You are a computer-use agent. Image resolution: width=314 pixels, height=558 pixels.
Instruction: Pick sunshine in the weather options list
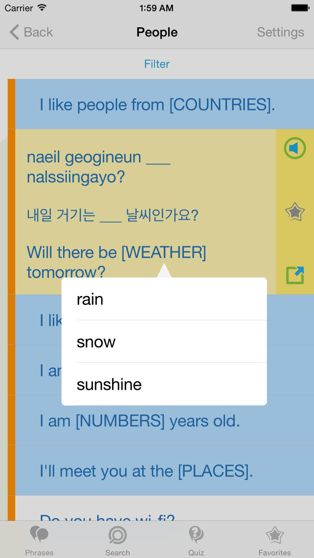pos(164,384)
